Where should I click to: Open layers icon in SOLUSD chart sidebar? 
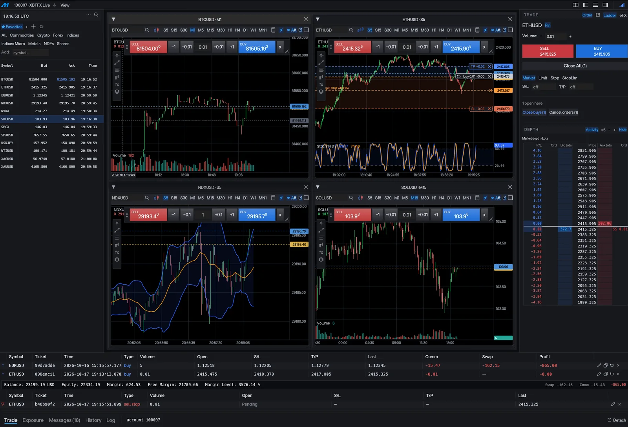tap(321, 260)
